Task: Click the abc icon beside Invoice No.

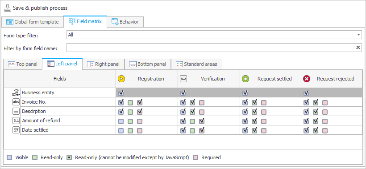Action: (x=16, y=102)
